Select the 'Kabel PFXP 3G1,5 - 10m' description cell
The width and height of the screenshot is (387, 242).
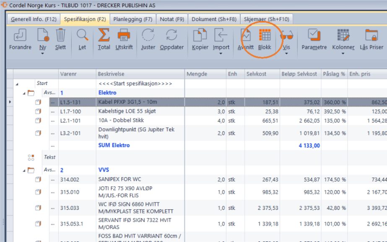click(x=140, y=102)
